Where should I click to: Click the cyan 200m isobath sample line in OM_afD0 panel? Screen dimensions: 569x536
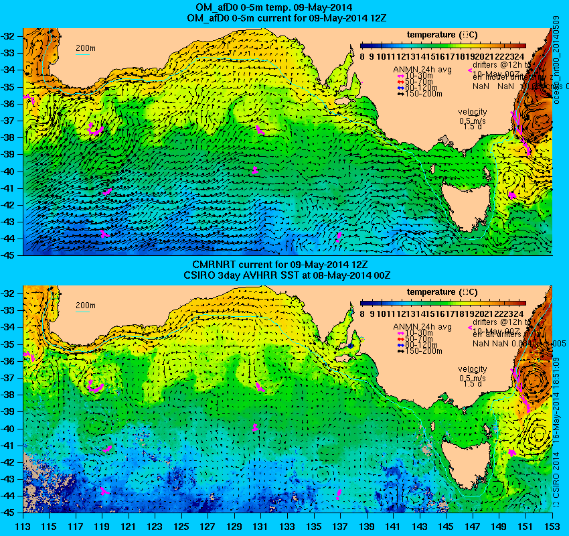(x=82, y=54)
